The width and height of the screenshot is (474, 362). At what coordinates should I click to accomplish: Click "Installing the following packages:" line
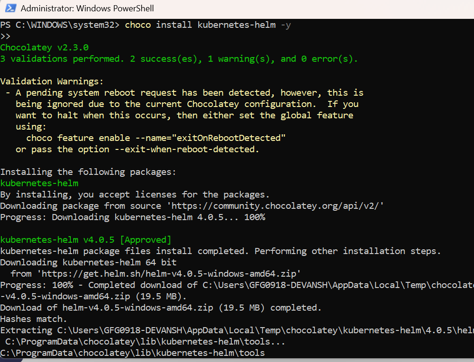88,172
